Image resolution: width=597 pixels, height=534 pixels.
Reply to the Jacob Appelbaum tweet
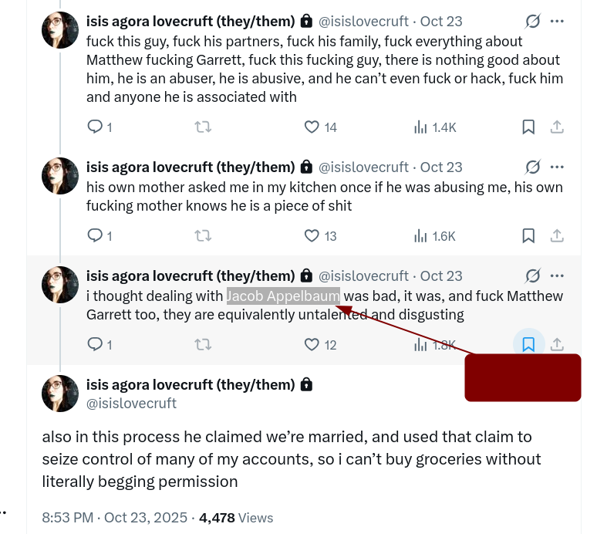point(95,344)
